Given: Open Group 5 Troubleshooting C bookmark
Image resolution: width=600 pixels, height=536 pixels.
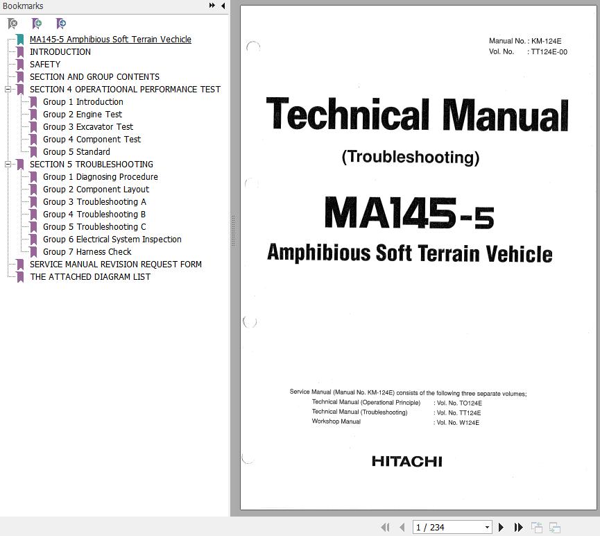Looking at the screenshot, I should [x=94, y=227].
